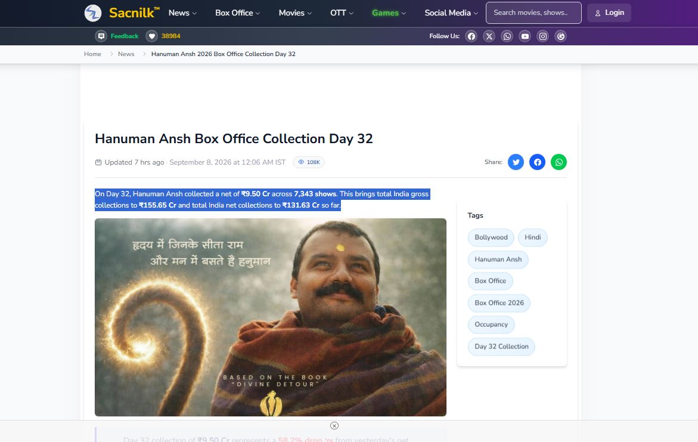Expand the Social Media dropdown menu

(x=451, y=13)
